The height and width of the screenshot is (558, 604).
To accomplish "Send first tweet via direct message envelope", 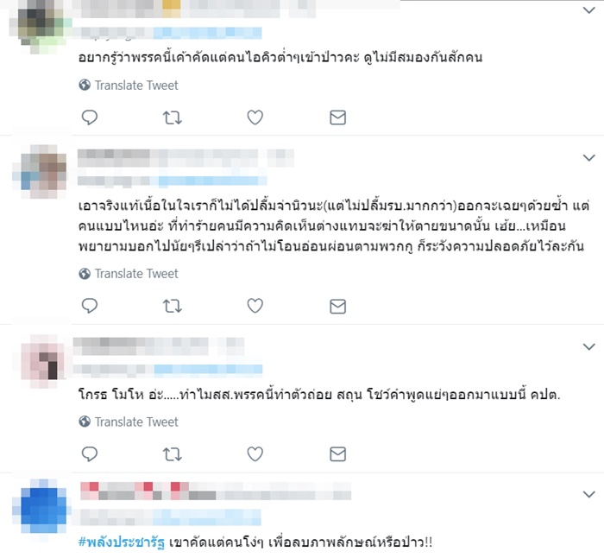I will coord(338,117).
